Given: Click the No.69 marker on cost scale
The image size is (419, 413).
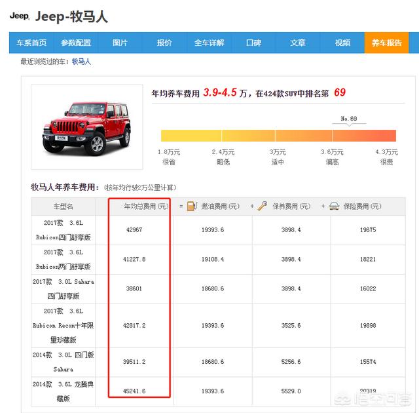Looking at the screenshot, I should pyautogui.click(x=349, y=119).
